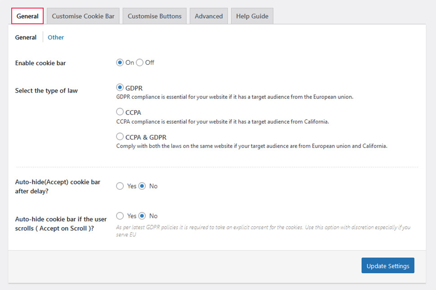Viewport: 436px width, 290px height.
Task: Switch to the Other sub-section
Action: (x=56, y=37)
